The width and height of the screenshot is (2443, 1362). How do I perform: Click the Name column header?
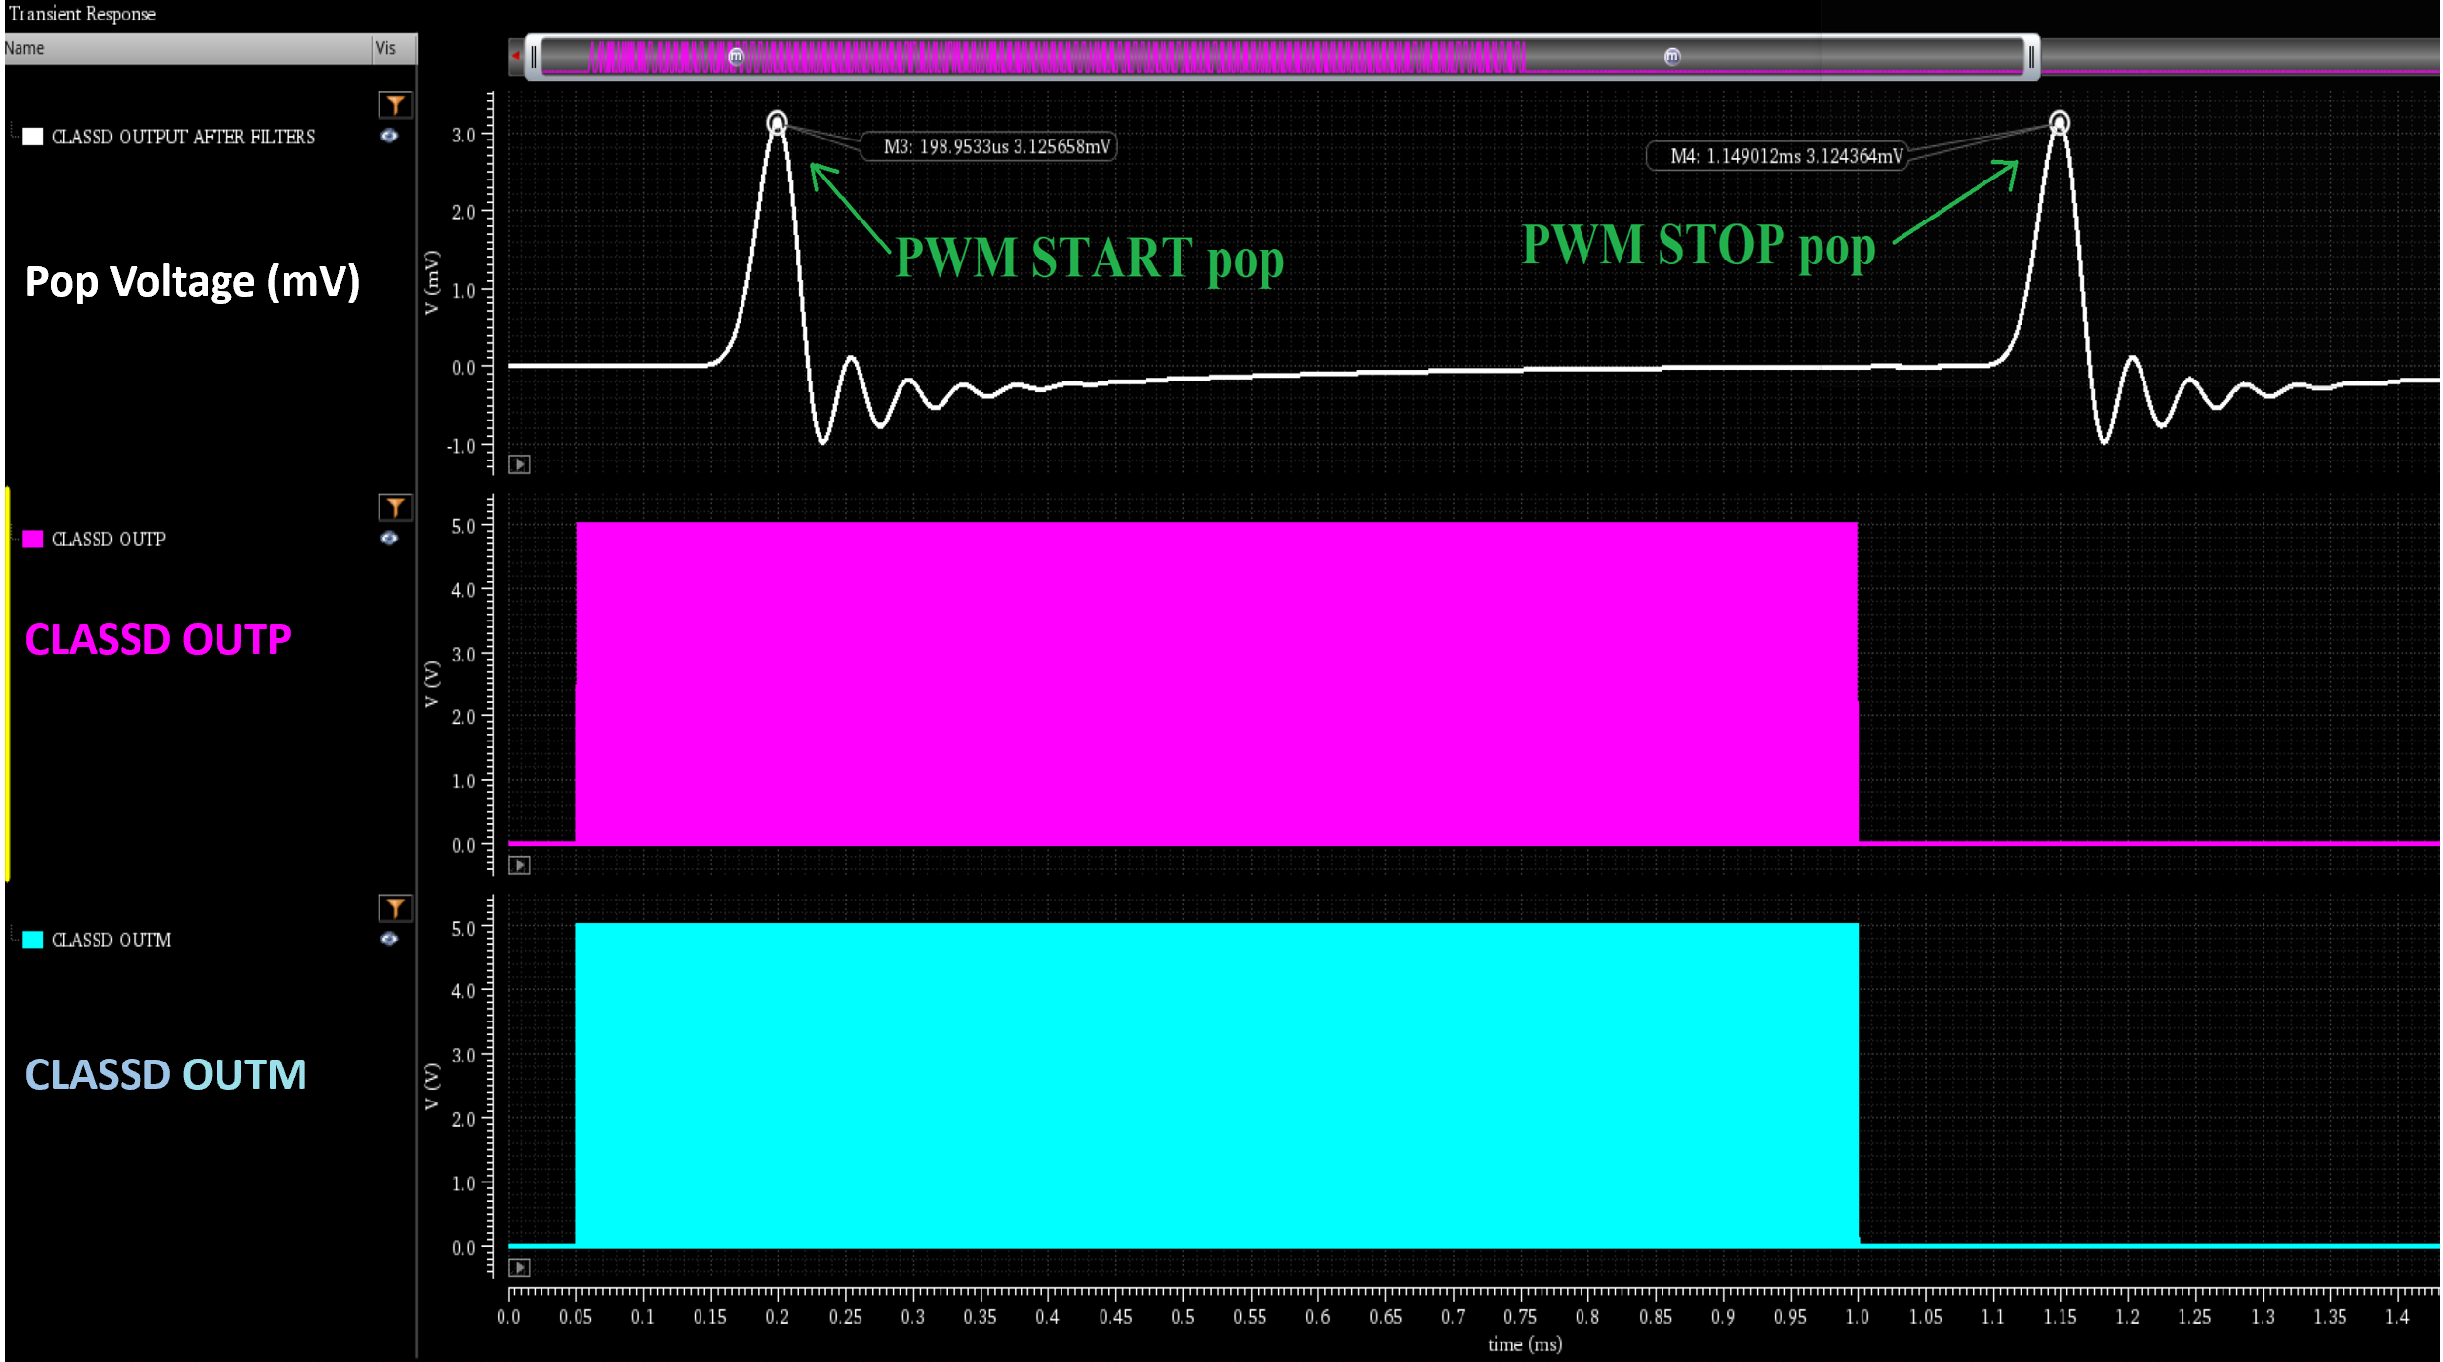26,47
